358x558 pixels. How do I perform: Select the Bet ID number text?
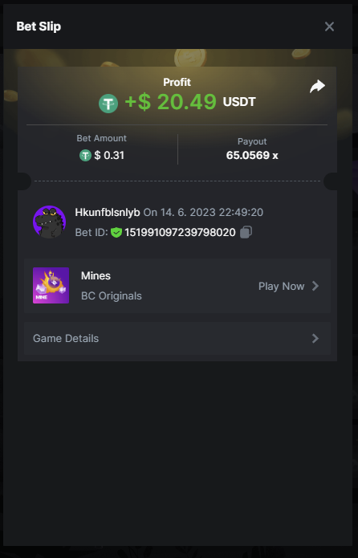pyautogui.click(x=180, y=232)
